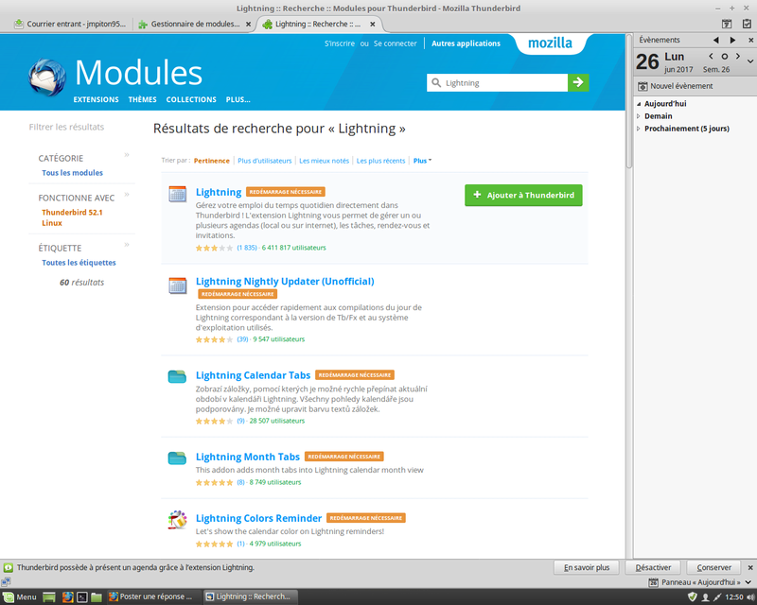757x605 pixels.
Task: Open the Plus sort options dropdown
Action: pyautogui.click(x=422, y=161)
